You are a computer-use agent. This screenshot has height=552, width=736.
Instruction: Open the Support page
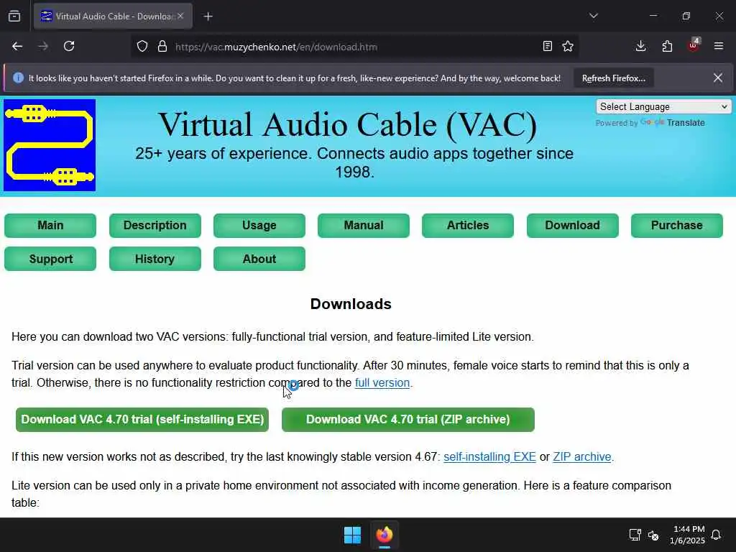coord(50,259)
